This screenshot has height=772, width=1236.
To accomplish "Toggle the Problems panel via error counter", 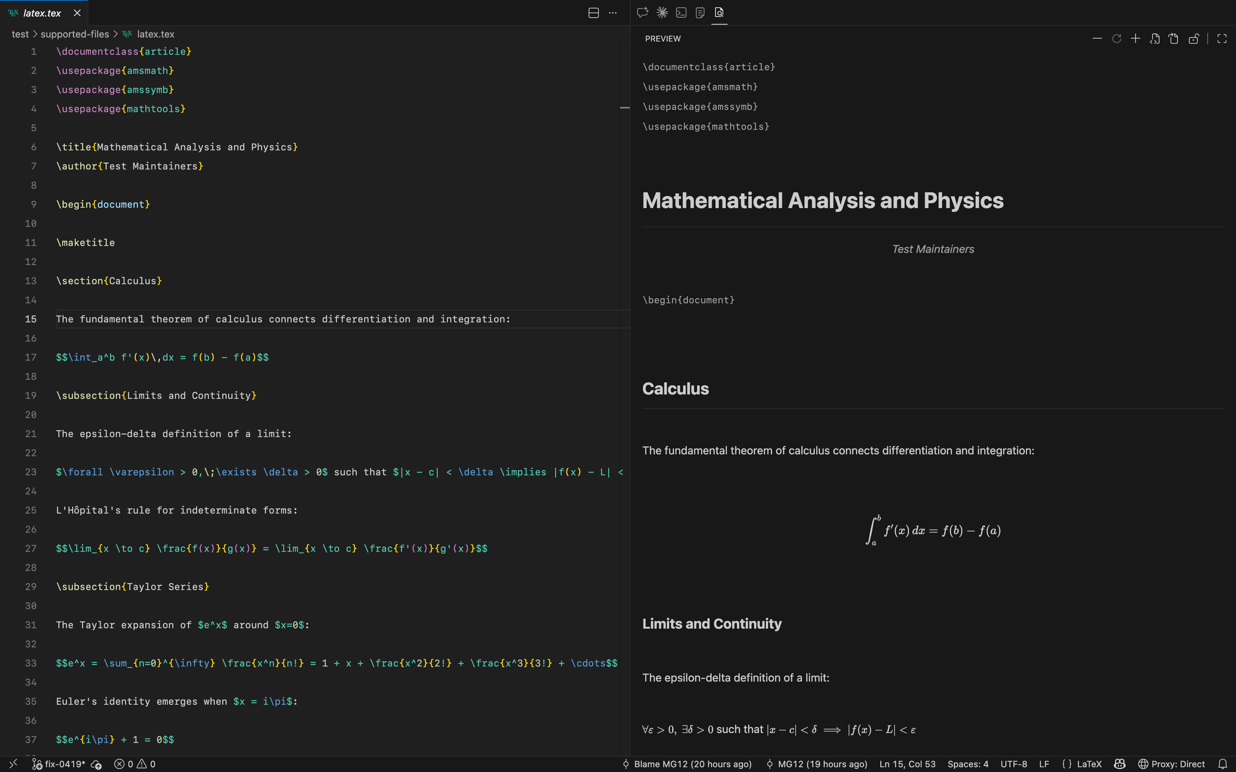I will point(135,764).
